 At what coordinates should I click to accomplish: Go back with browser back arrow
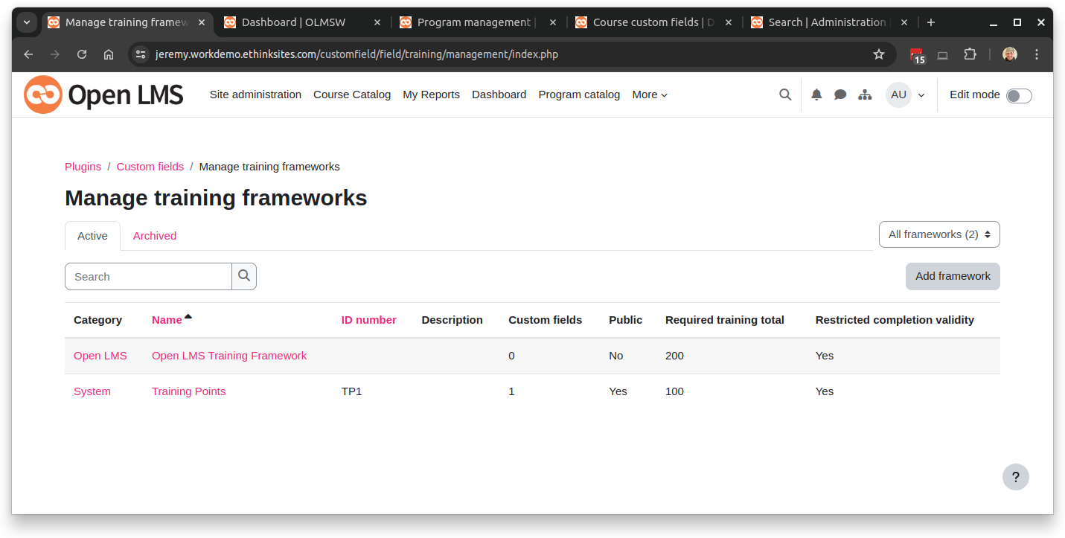(28, 54)
